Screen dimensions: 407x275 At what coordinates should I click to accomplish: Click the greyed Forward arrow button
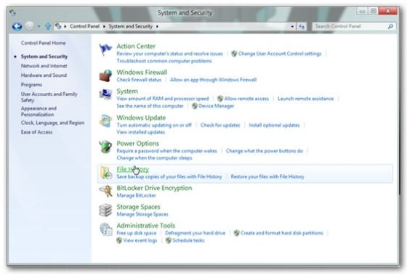point(30,26)
